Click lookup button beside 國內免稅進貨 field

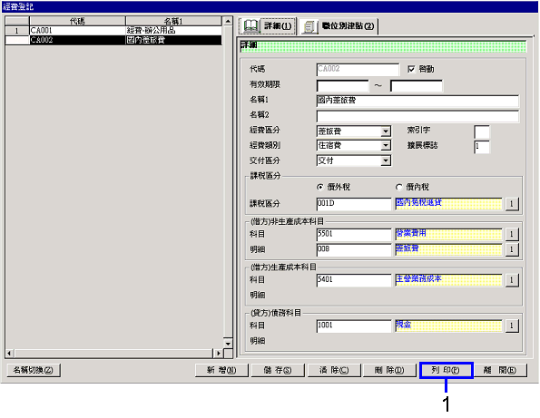tap(512, 204)
